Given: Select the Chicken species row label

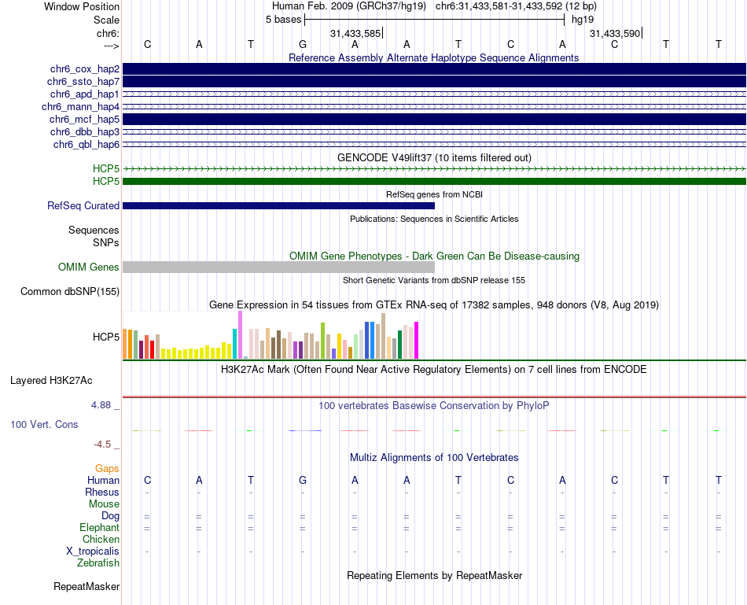Looking at the screenshot, I should click(101, 539).
